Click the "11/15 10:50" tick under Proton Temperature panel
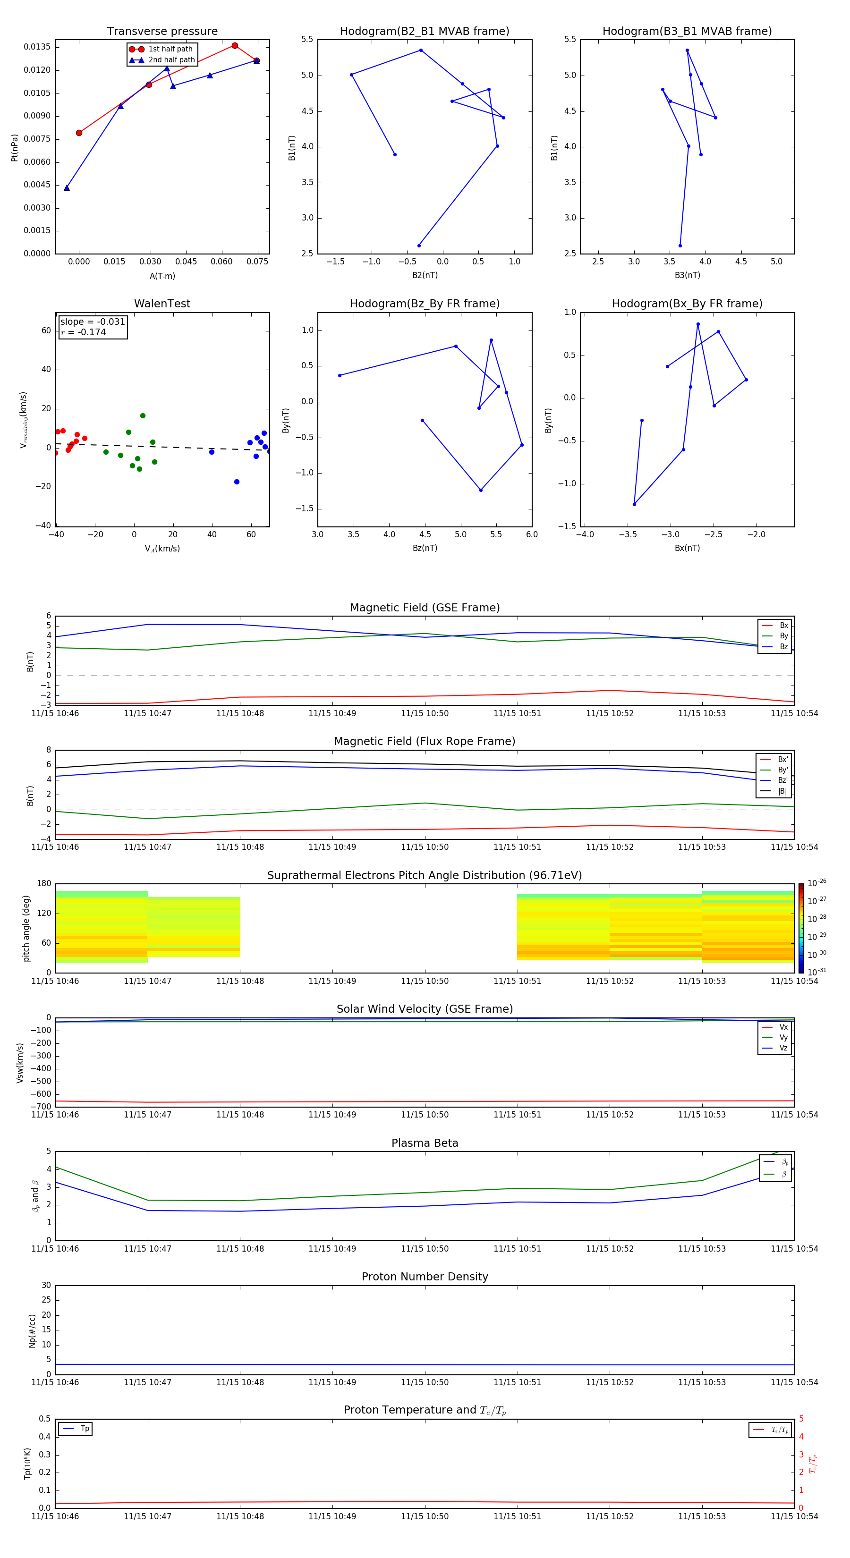This screenshot has height=1558, width=850. point(425,1516)
